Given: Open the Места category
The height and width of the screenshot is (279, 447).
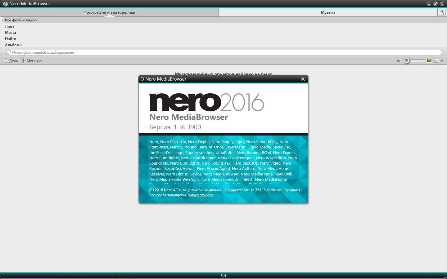Looking at the screenshot, I should [x=10, y=33].
